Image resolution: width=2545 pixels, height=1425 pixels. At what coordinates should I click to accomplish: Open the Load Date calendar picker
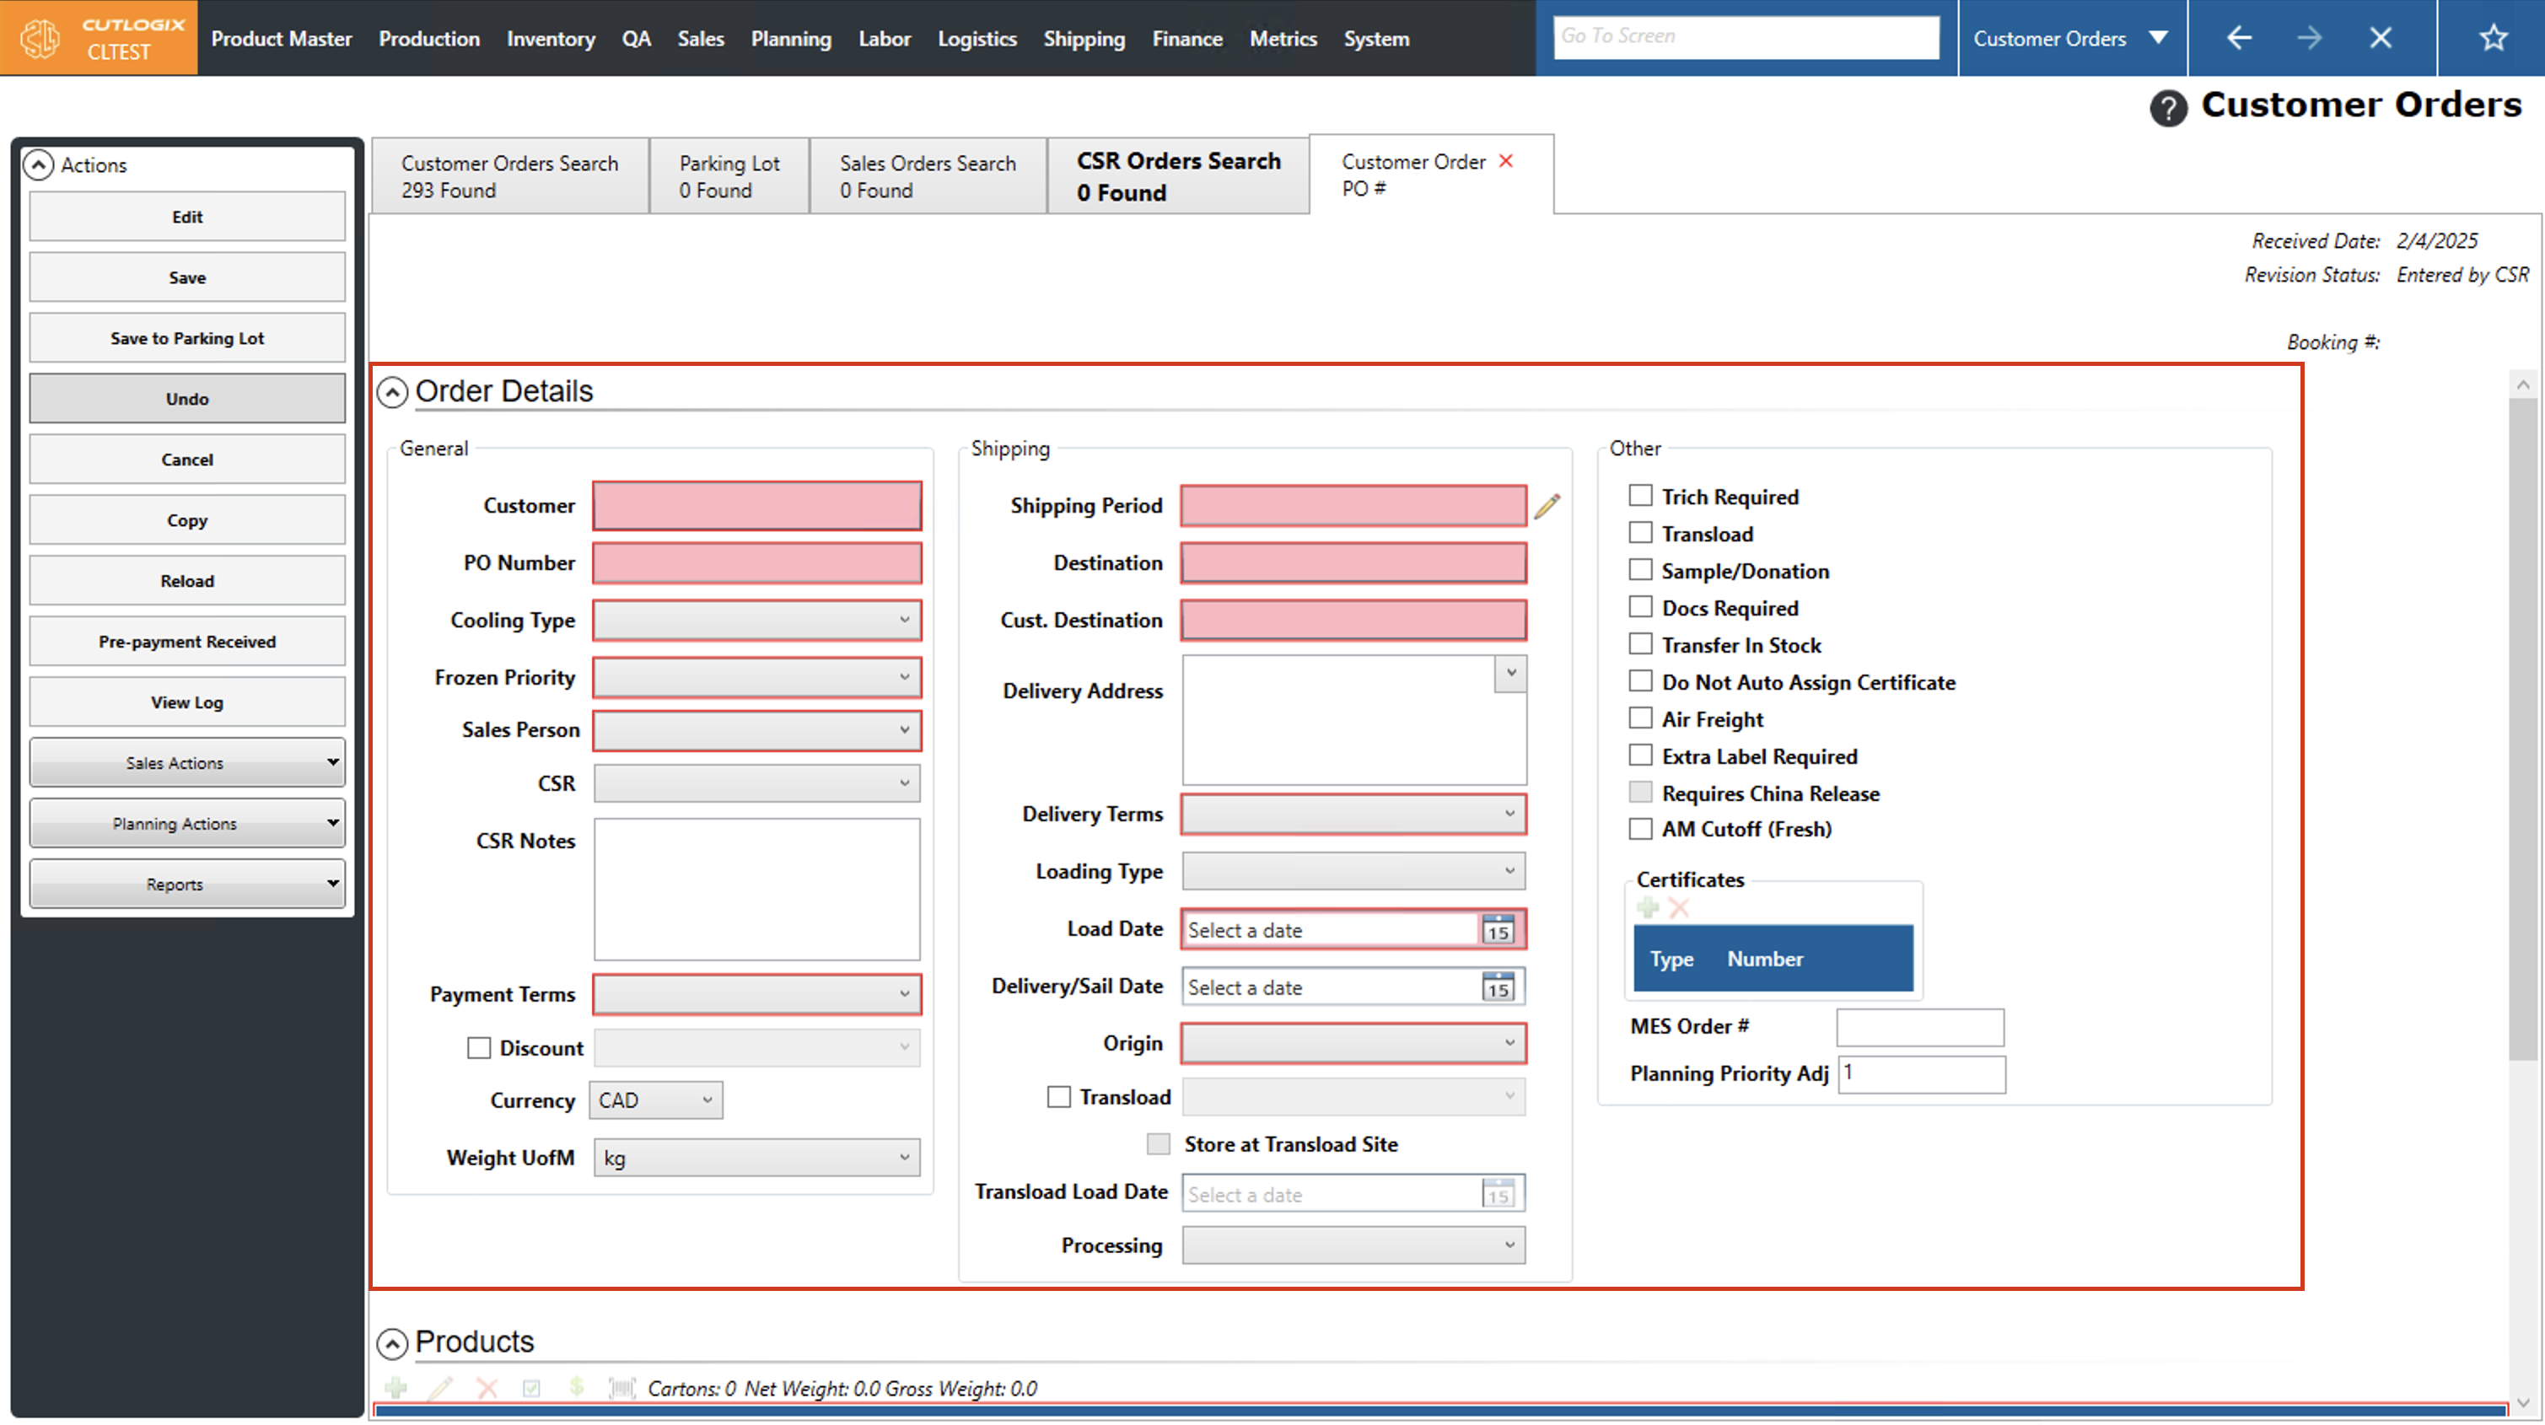[x=1498, y=930]
